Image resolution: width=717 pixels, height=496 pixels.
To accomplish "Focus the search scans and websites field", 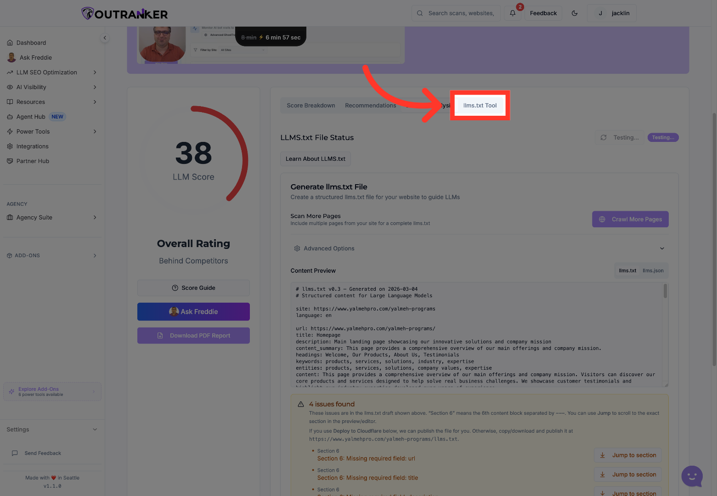I will click(456, 13).
